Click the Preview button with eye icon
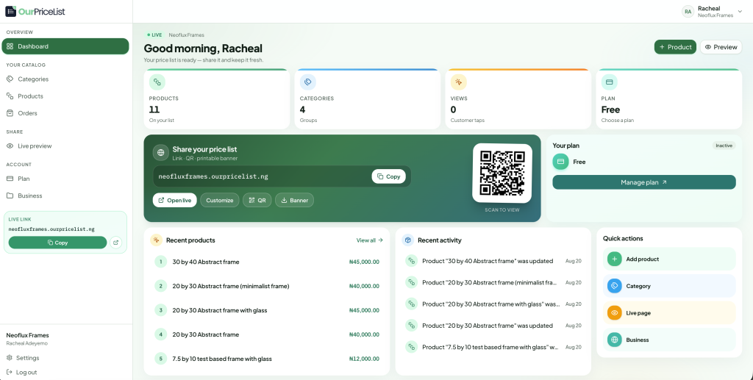 pyautogui.click(x=721, y=47)
